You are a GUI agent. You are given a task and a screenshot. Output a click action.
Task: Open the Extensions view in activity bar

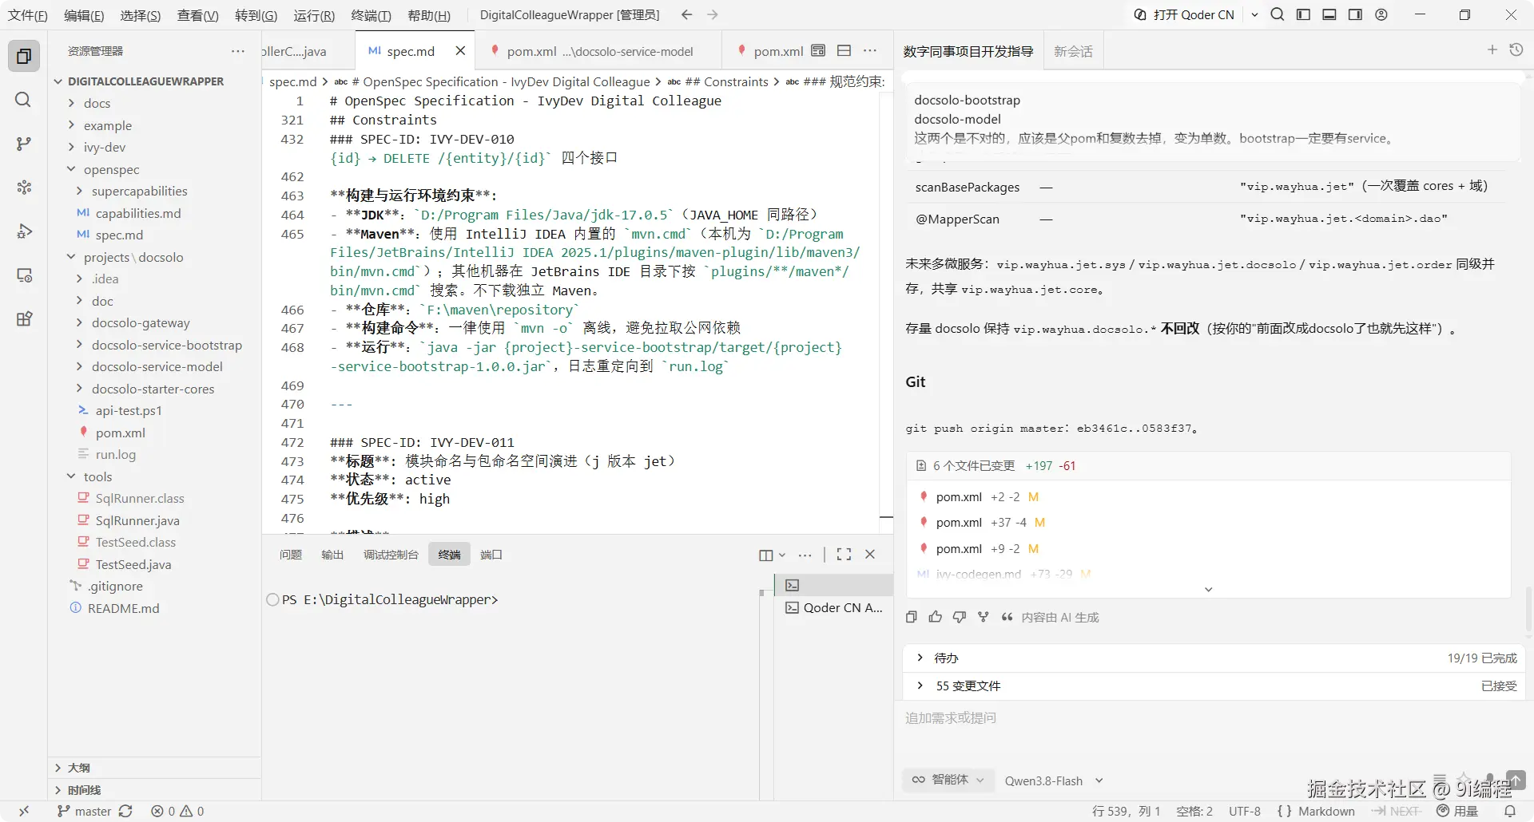[24, 319]
